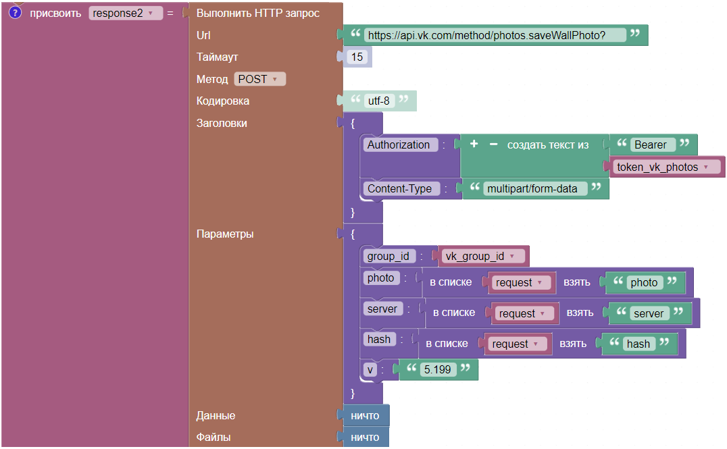
Task: Click the 'Таймаут' label
Action: tap(217, 57)
